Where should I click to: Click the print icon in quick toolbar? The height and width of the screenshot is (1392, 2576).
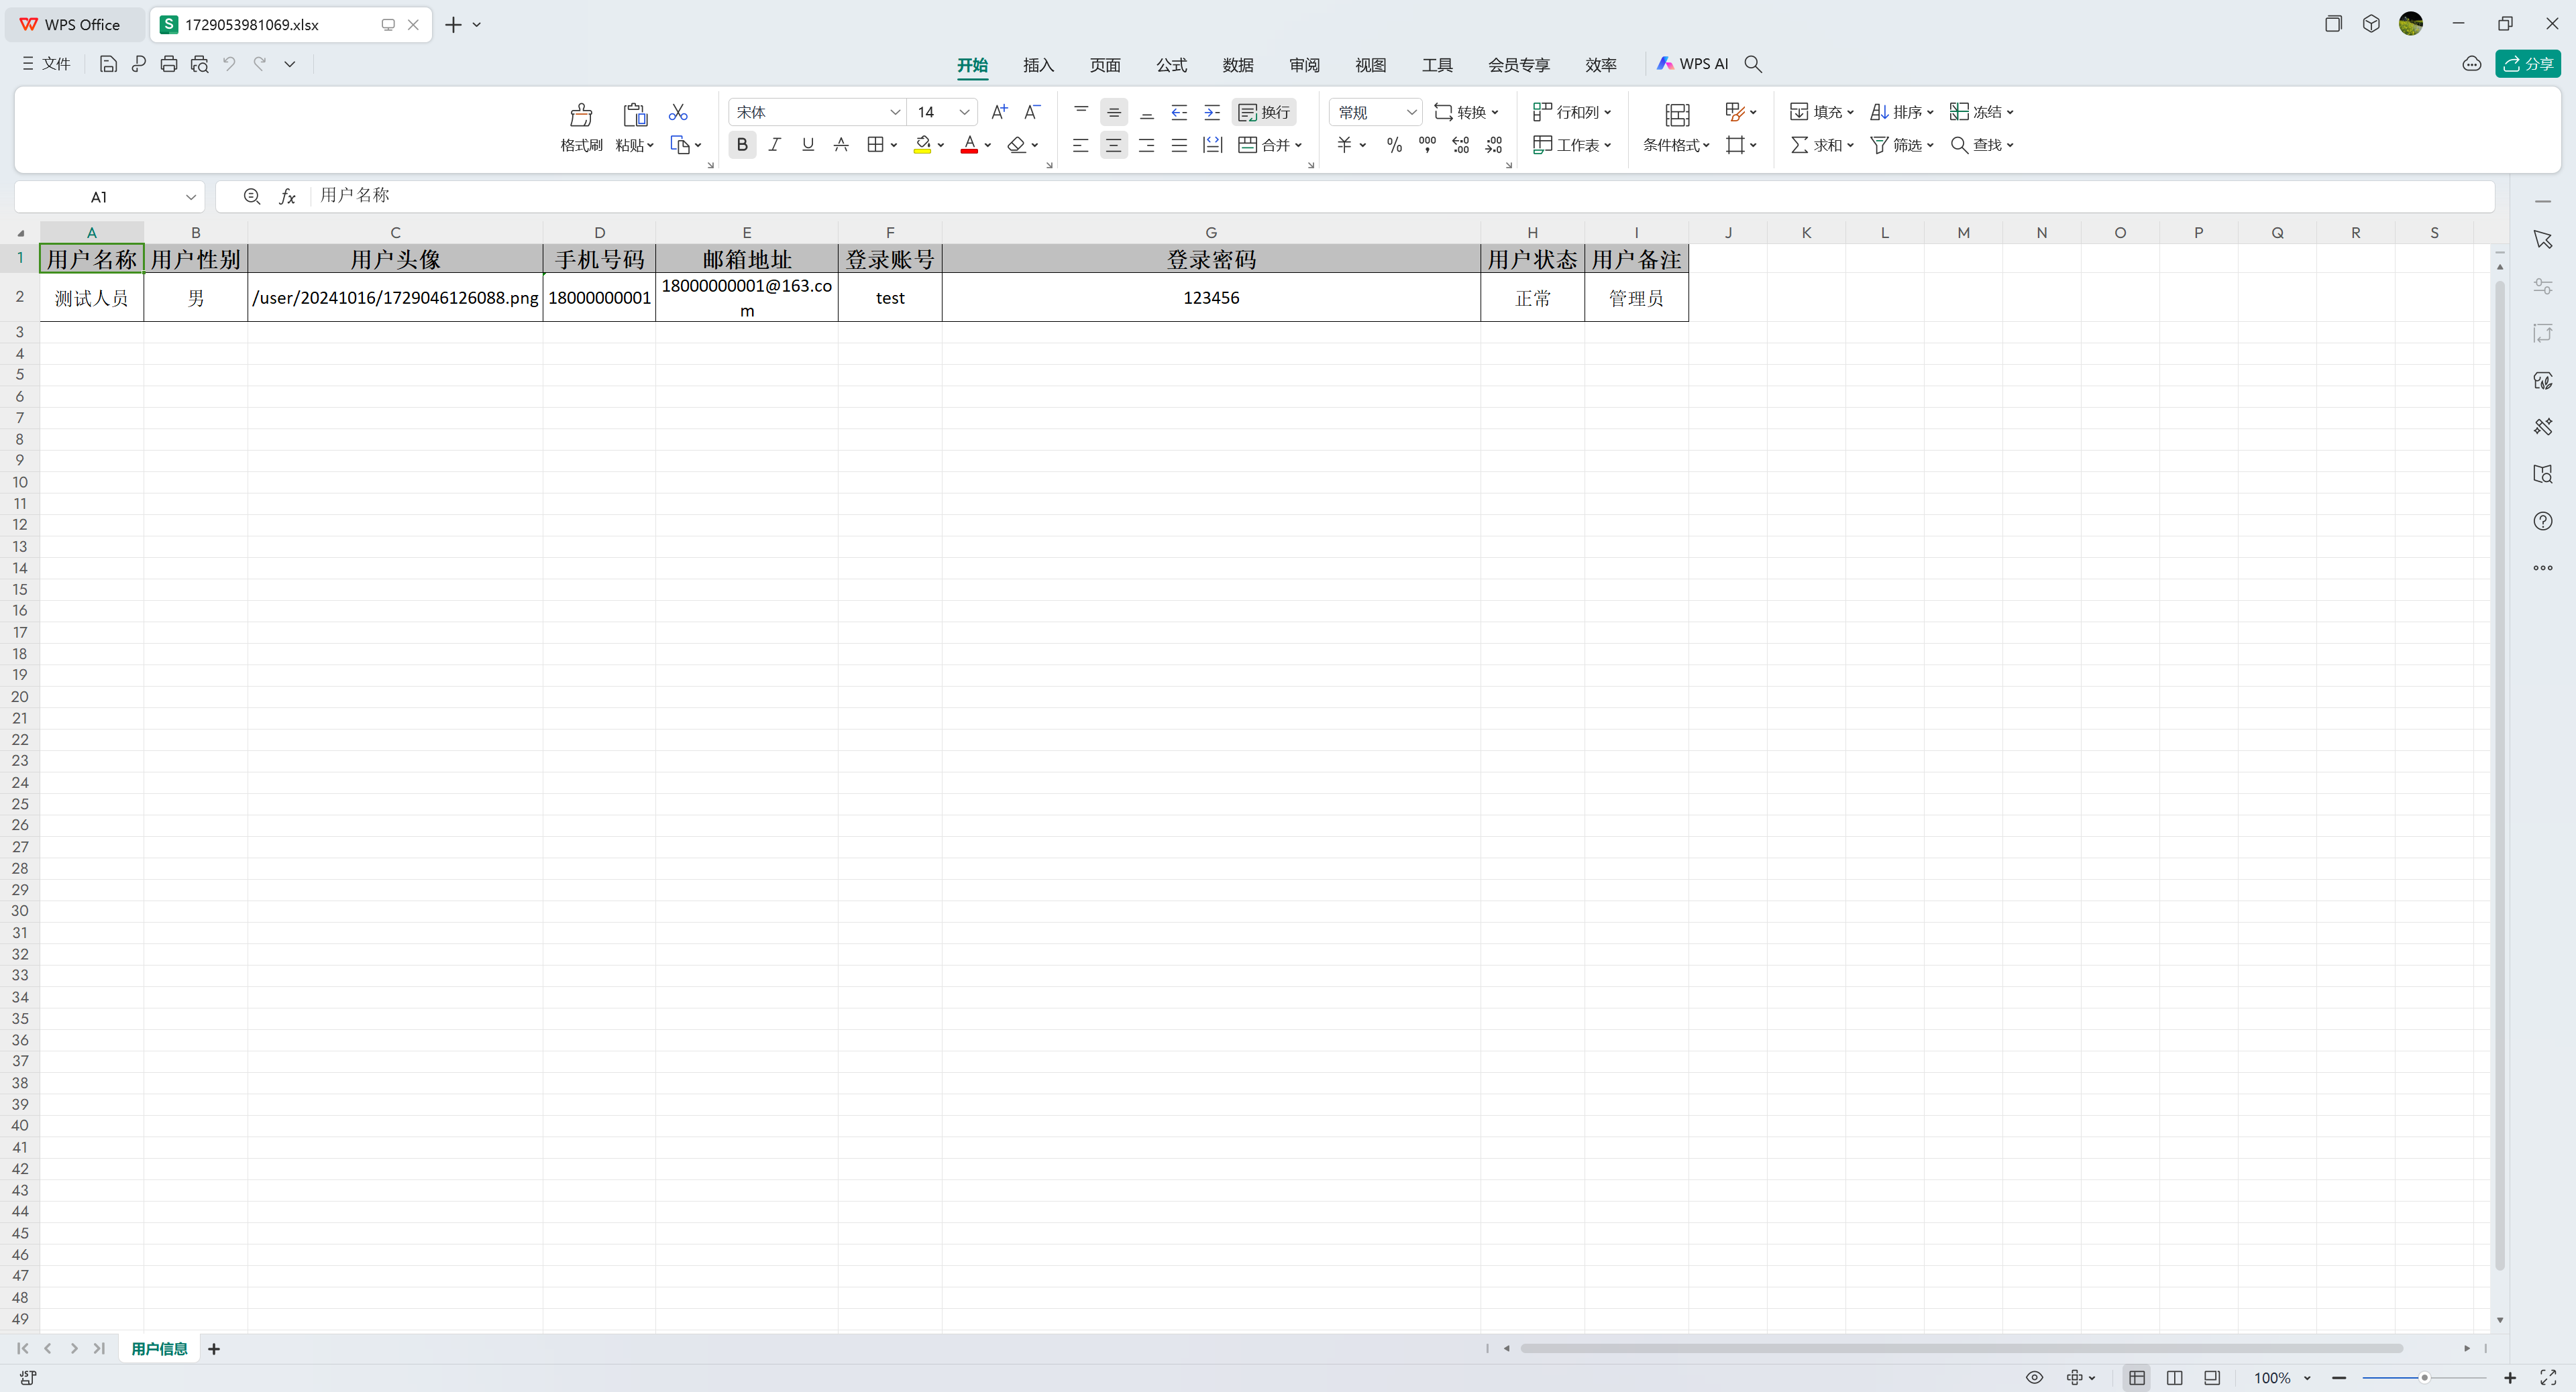coord(169,64)
